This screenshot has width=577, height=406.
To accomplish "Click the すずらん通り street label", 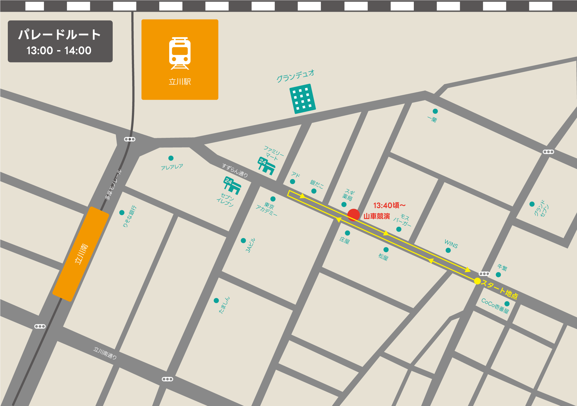I will click(x=235, y=170).
